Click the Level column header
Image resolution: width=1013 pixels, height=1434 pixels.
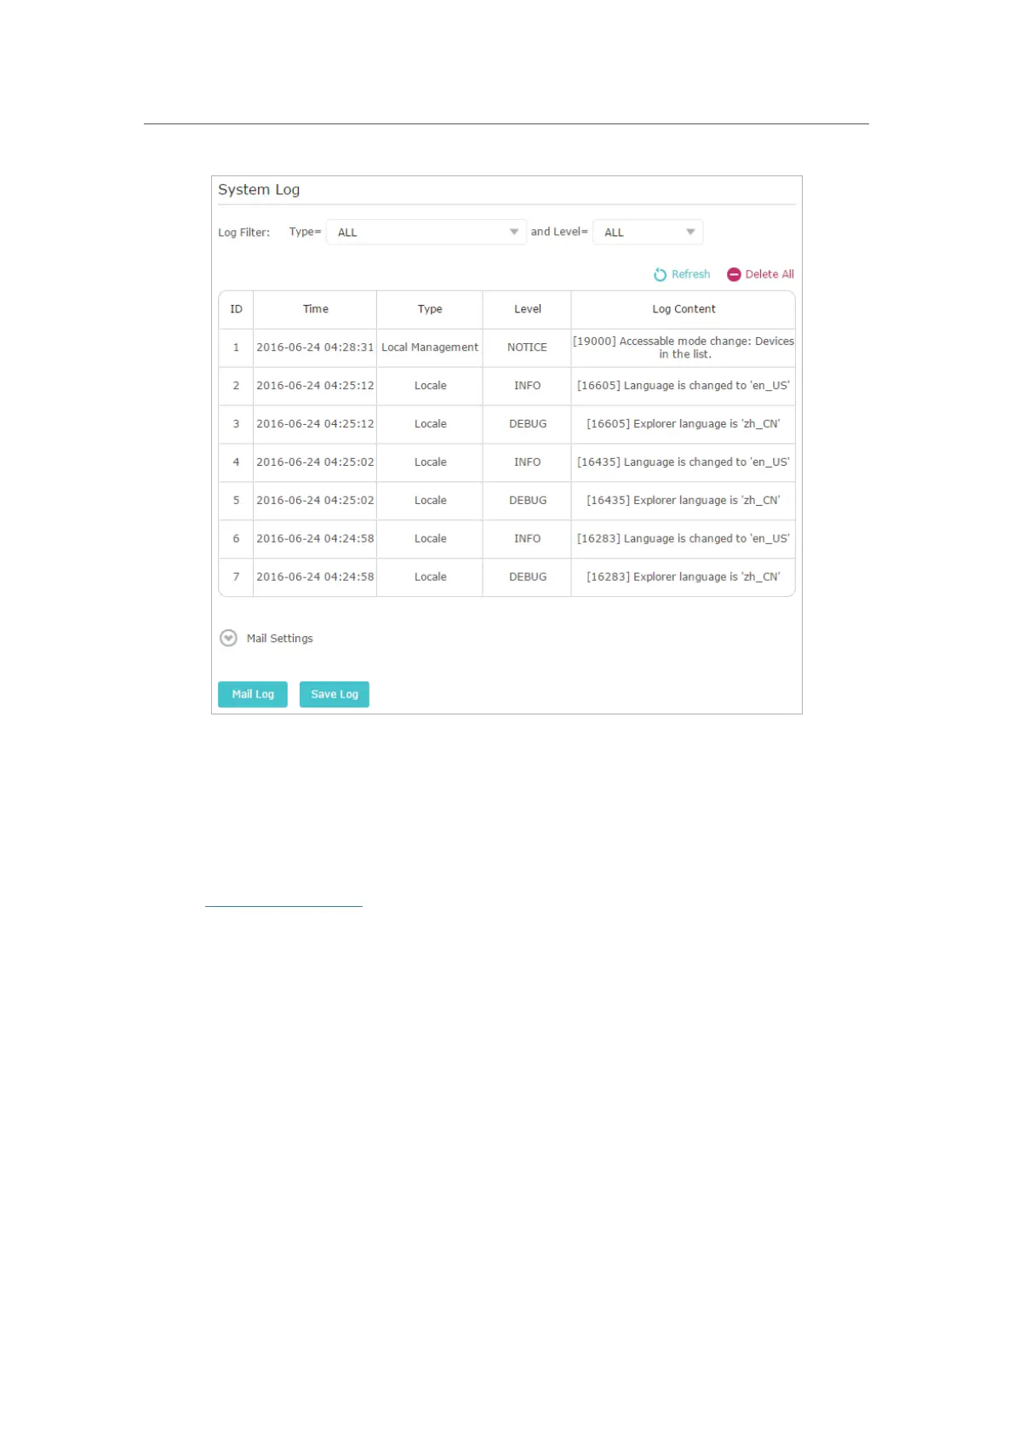(527, 309)
